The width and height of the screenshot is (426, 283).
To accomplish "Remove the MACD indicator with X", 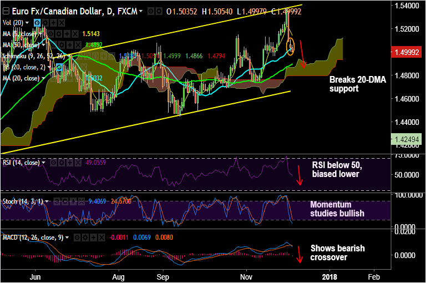I will [102, 237].
